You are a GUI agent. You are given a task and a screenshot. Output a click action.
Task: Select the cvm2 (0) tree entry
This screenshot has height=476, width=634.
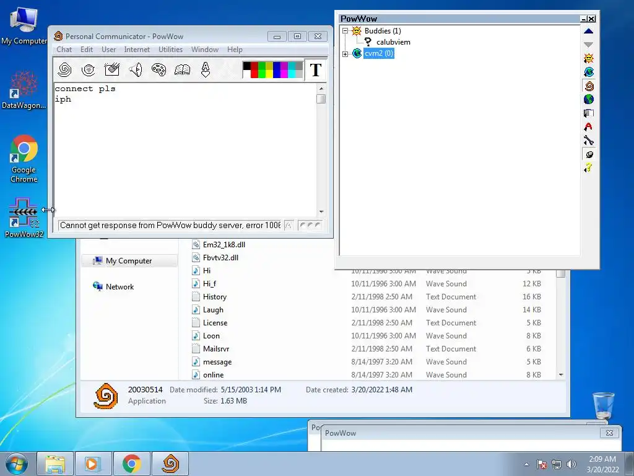(378, 53)
